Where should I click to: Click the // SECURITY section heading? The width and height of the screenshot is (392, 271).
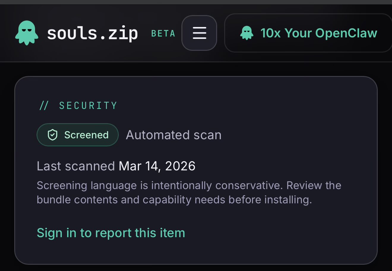coord(78,105)
